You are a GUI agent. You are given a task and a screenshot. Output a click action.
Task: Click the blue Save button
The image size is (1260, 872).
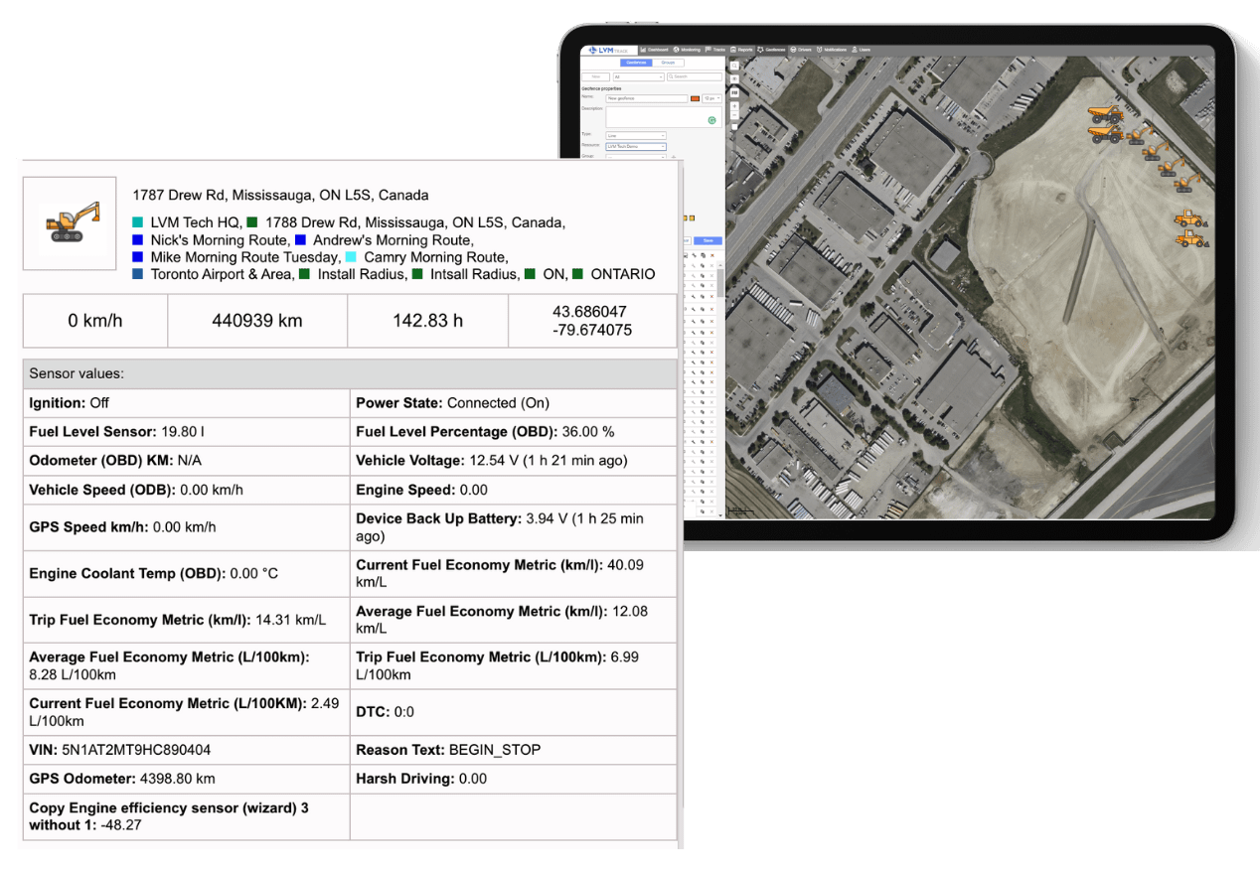709,240
